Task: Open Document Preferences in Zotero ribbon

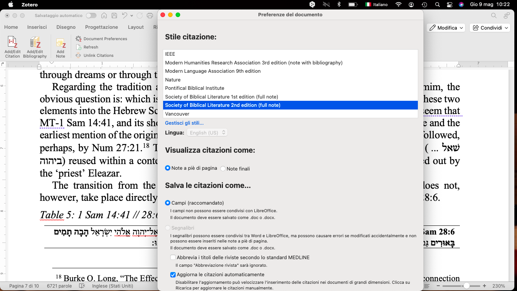Action: tap(101, 39)
